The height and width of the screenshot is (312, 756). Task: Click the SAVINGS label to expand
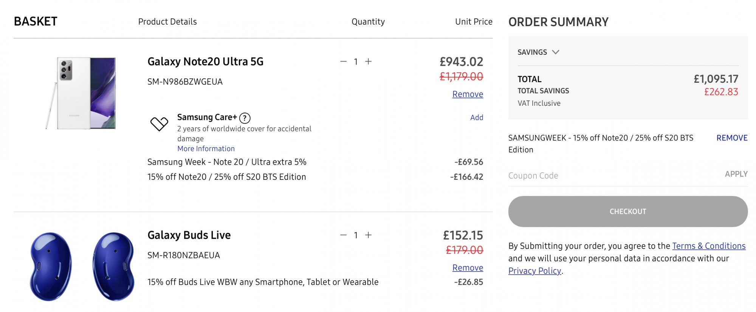click(532, 52)
